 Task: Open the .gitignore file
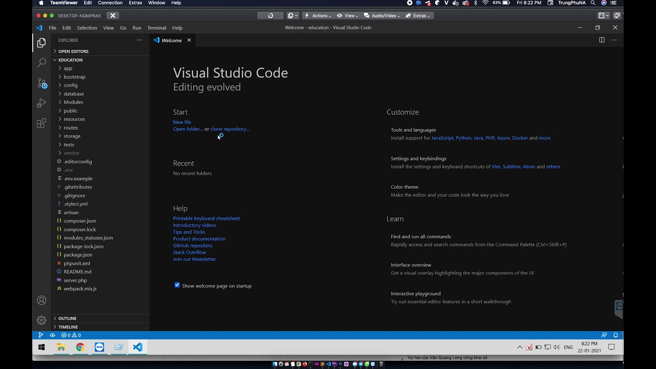point(74,195)
